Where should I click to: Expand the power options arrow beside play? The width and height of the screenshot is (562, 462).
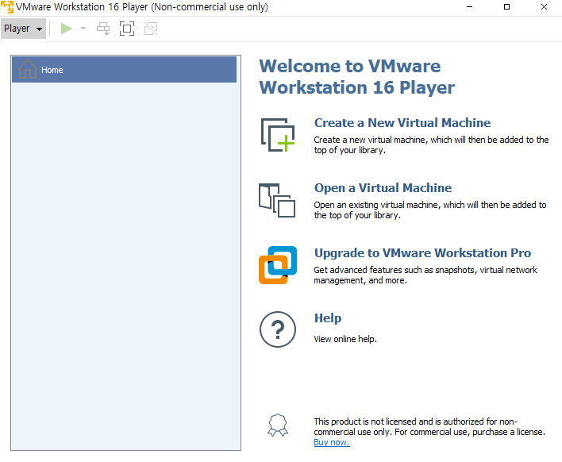point(83,29)
